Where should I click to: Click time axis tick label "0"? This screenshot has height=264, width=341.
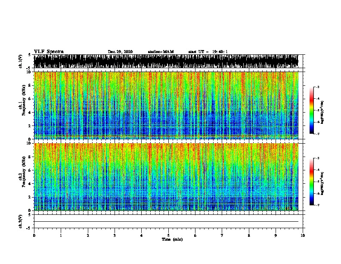(34, 236)
